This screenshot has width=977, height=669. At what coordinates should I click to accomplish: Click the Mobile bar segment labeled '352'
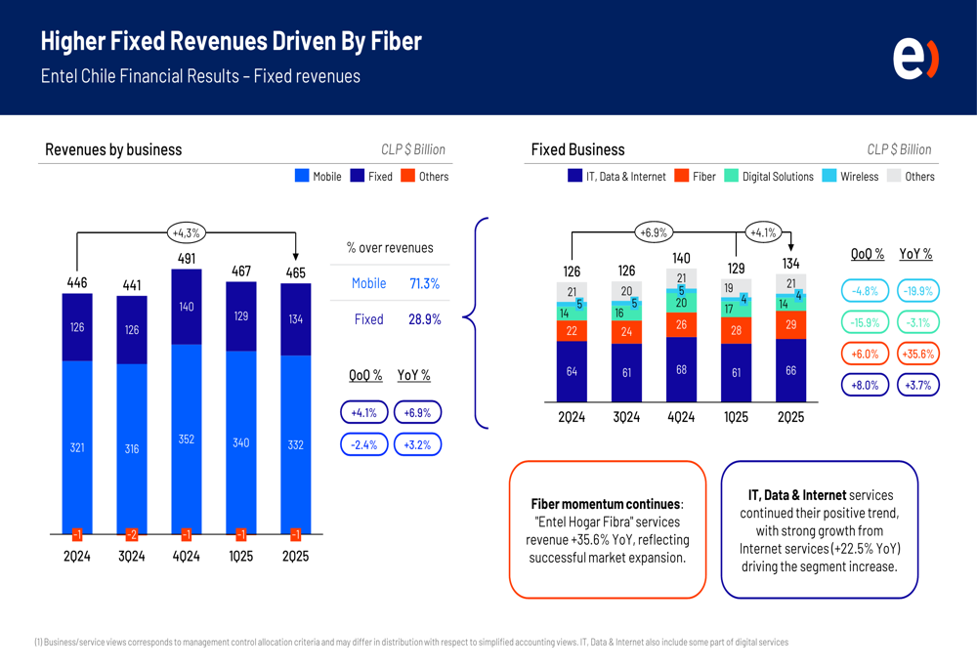coord(187,439)
